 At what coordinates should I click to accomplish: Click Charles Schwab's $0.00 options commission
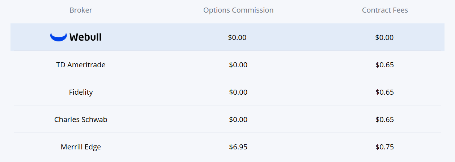(x=238, y=120)
